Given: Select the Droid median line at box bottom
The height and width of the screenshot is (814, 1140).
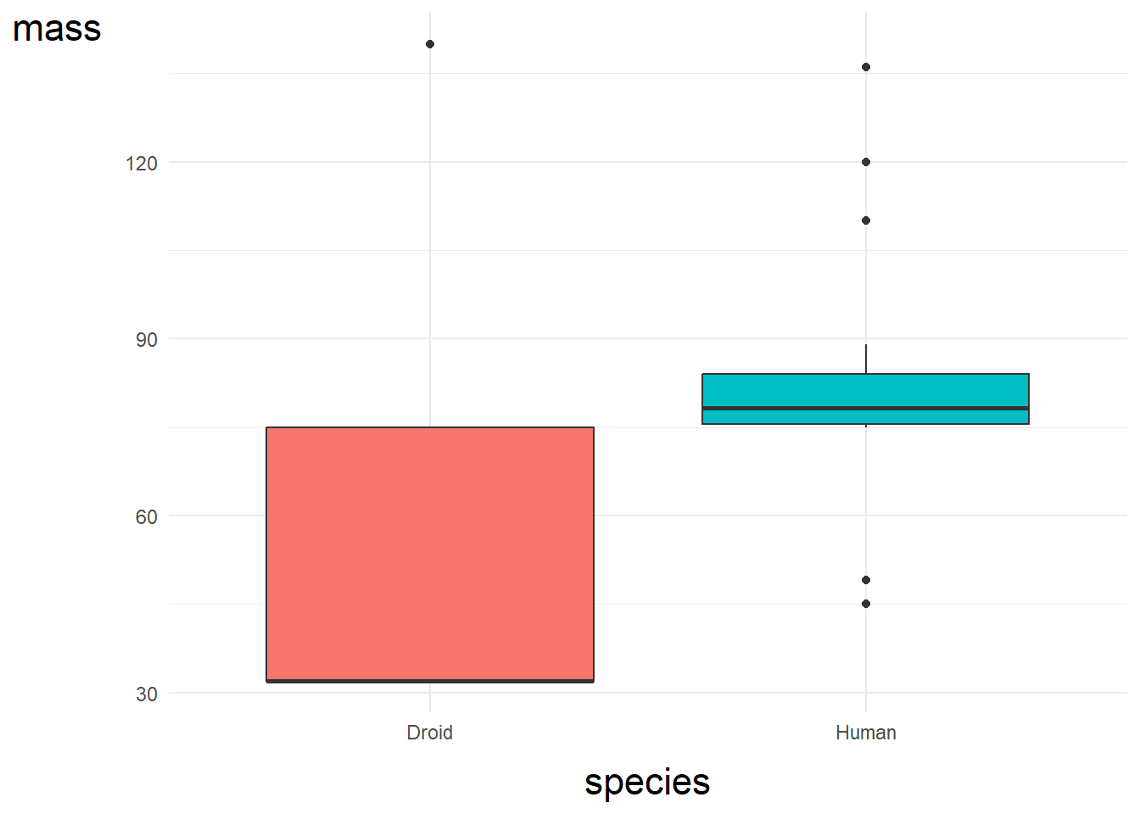Looking at the screenshot, I should [x=430, y=680].
